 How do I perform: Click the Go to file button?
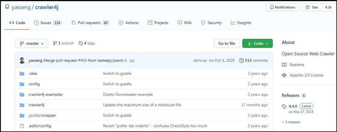(x=226, y=43)
